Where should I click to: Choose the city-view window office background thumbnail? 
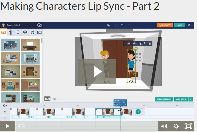pyautogui.click(x=30, y=58)
